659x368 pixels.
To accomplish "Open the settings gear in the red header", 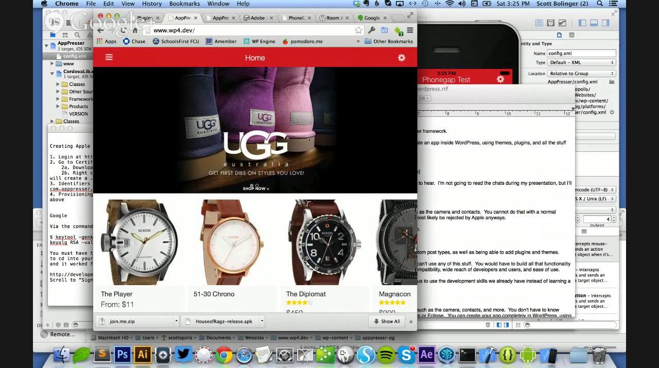I will click(x=402, y=58).
